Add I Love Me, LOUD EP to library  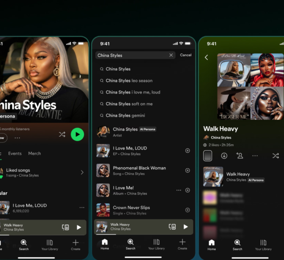point(187,151)
